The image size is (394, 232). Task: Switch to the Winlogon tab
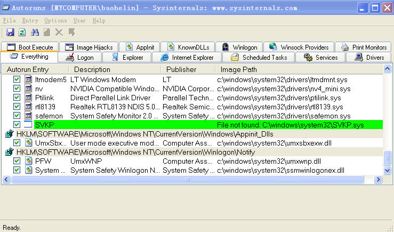tap(239, 47)
